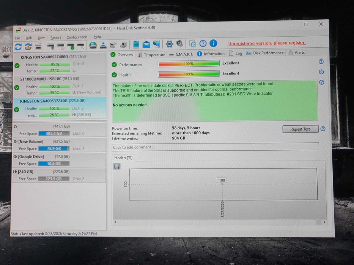Click help icon next to Health bar
Image resolution: width=354 pixels, height=265 pixels.
point(321,72)
